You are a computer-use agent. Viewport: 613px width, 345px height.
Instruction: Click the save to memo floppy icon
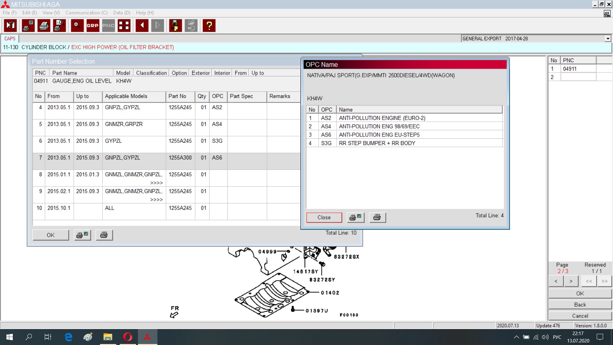pos(175,26)
